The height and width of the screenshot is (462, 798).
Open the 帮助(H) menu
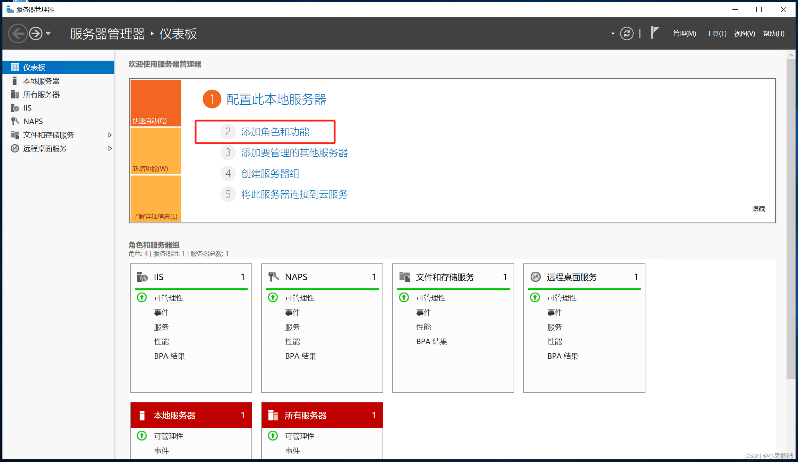pos(774,34)
